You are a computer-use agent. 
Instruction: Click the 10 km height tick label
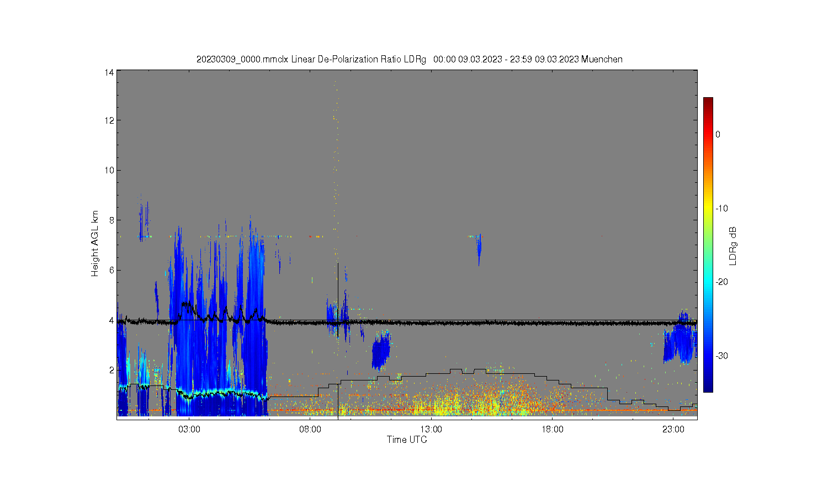pos(109,170)
